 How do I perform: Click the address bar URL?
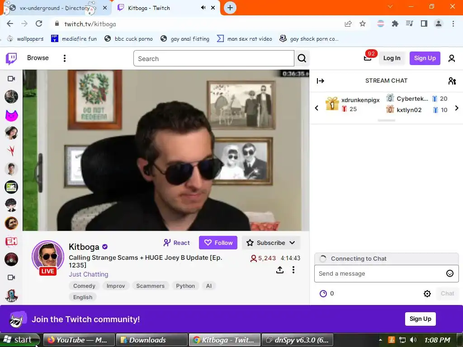90,24
